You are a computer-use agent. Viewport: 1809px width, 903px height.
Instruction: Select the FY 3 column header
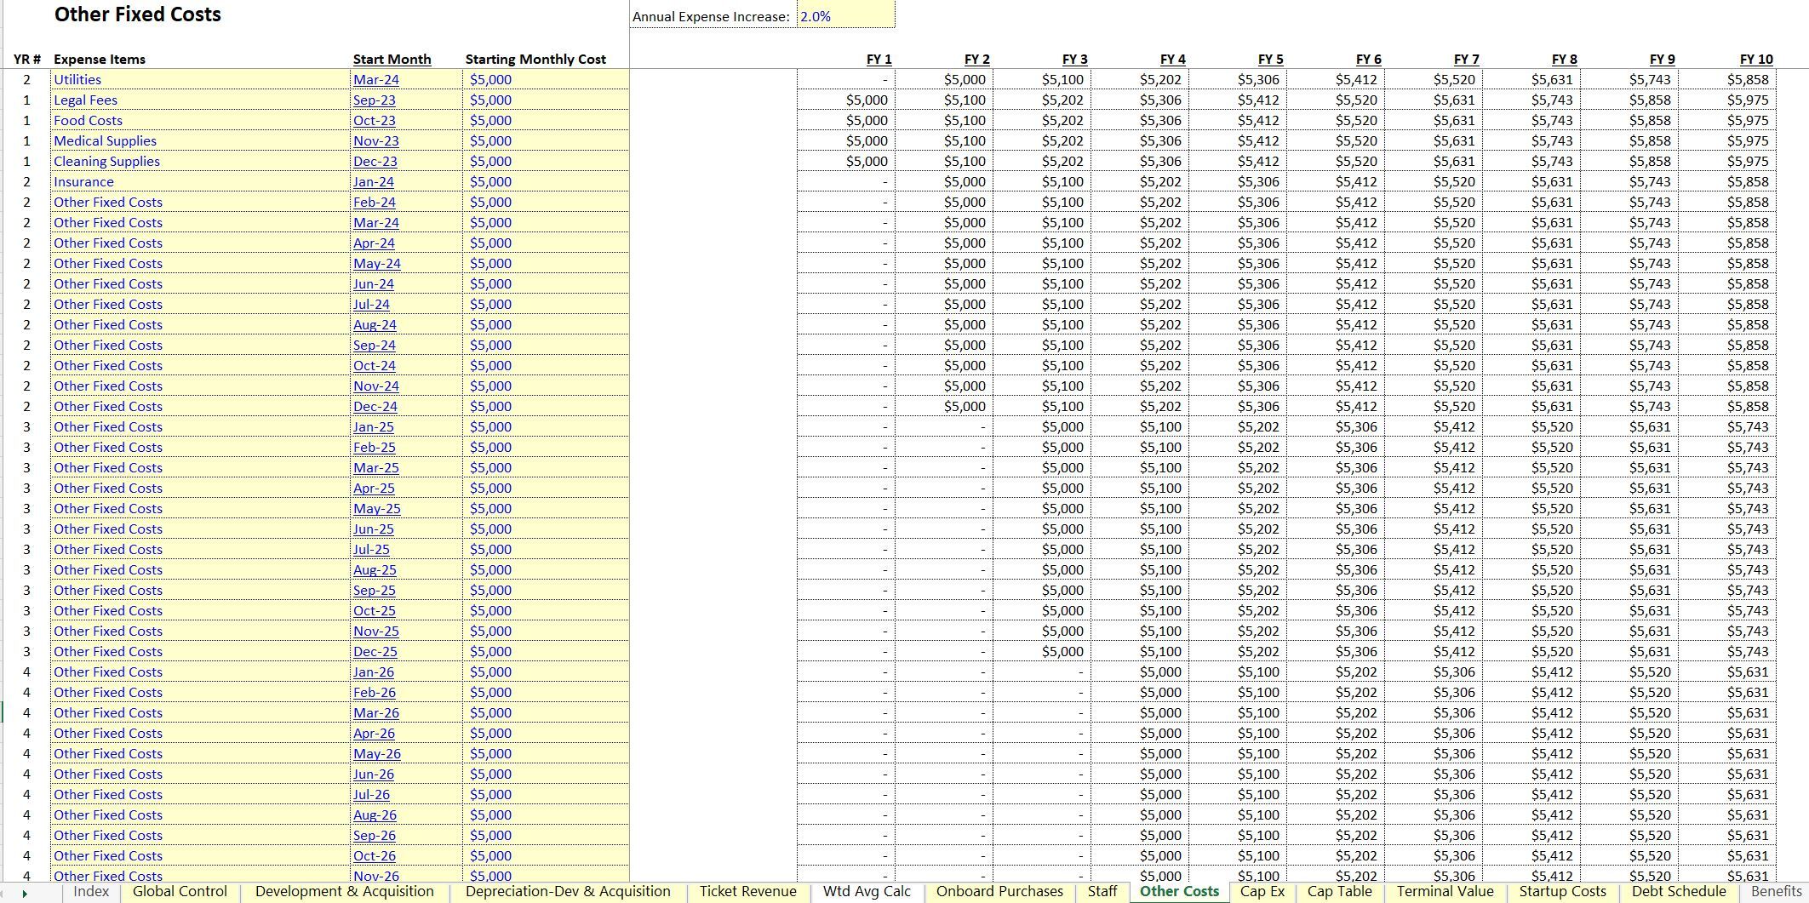pyautogui.click(x=1074, y=59)
